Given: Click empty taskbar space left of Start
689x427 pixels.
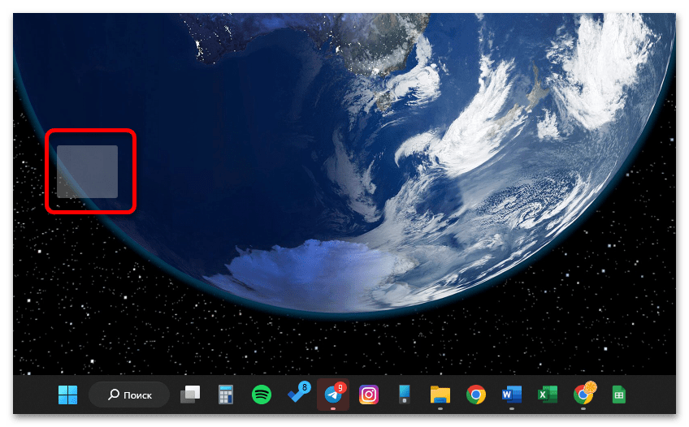Looking at the screenshot, I should [32, 395].
